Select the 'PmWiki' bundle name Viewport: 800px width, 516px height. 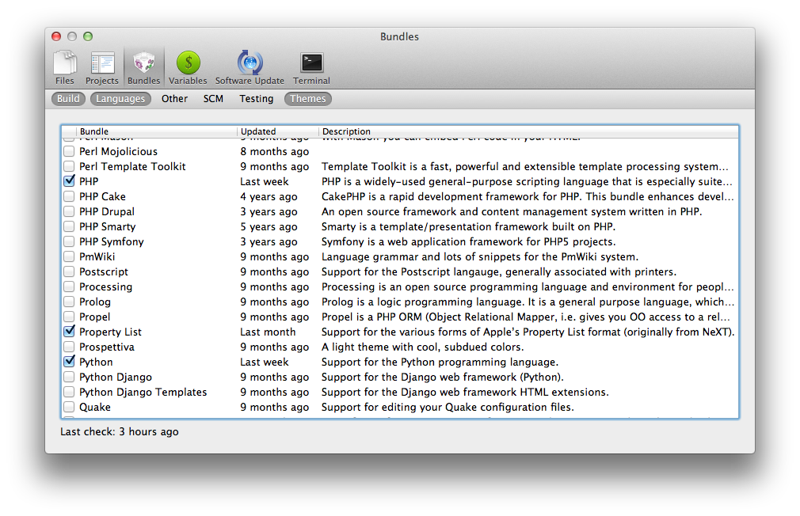pyautogui.click(x=97, y=256)
